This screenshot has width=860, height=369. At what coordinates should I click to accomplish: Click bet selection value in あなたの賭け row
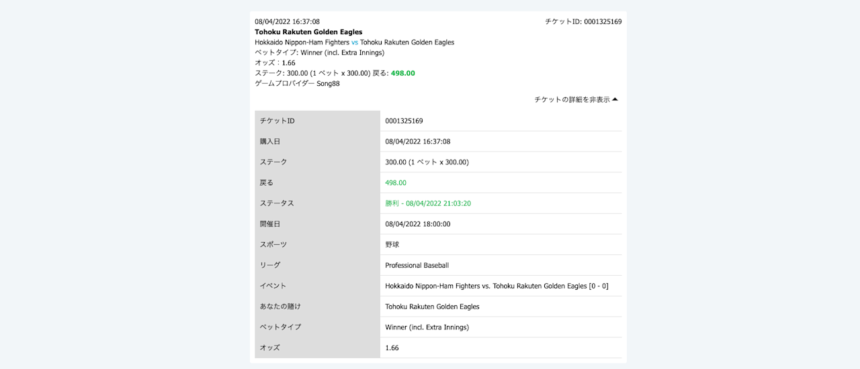pyautogui.click(x=432, y=307)
